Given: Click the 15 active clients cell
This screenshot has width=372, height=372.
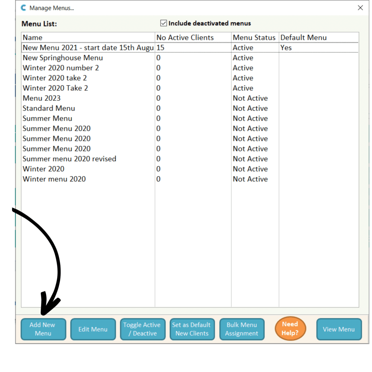Looking at the screenshot, I should [x=160, y=48].
